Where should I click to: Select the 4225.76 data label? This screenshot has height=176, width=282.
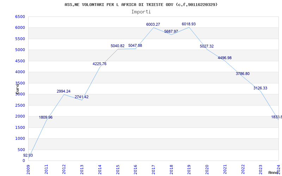click(99, 64)
